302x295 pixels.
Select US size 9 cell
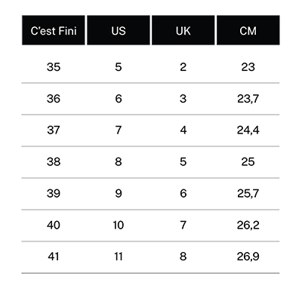119,193
